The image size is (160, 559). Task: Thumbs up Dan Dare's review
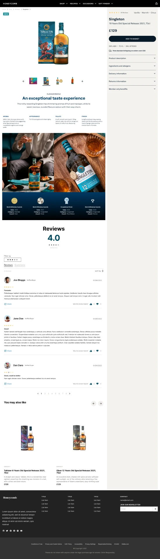coord(91,384)
